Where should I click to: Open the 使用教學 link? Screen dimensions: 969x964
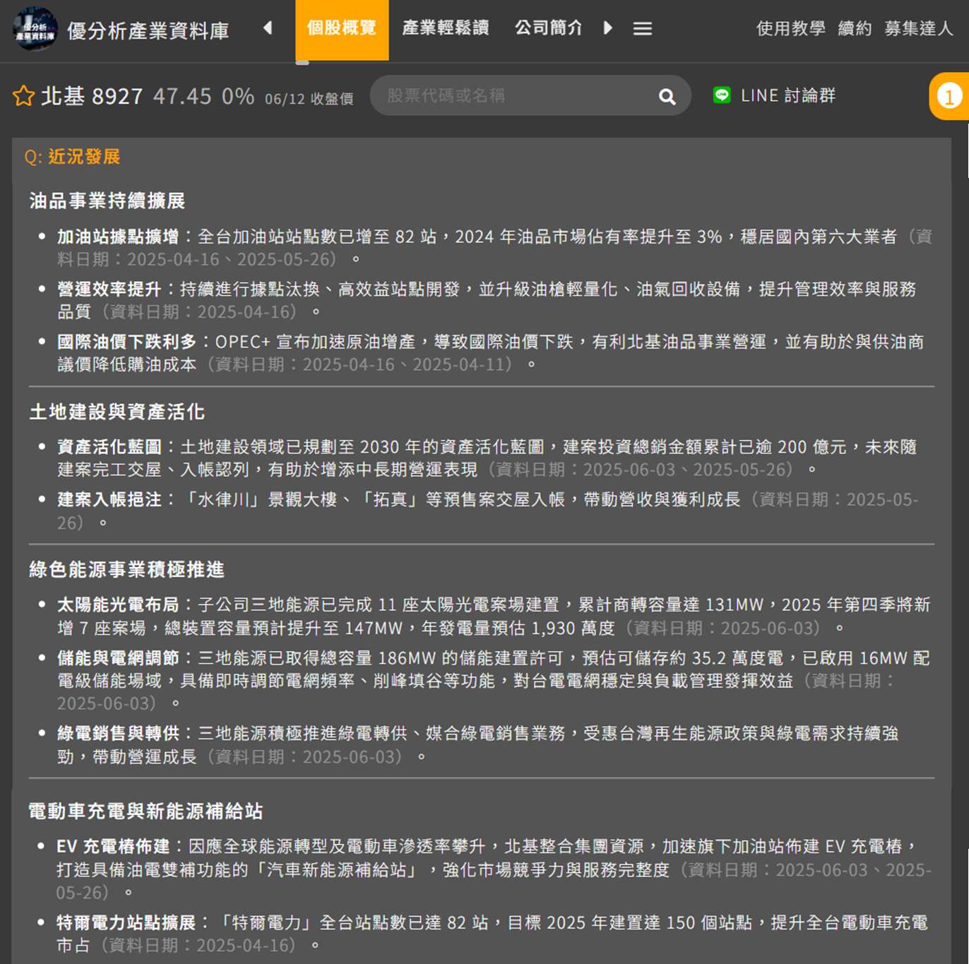point(790,28)
